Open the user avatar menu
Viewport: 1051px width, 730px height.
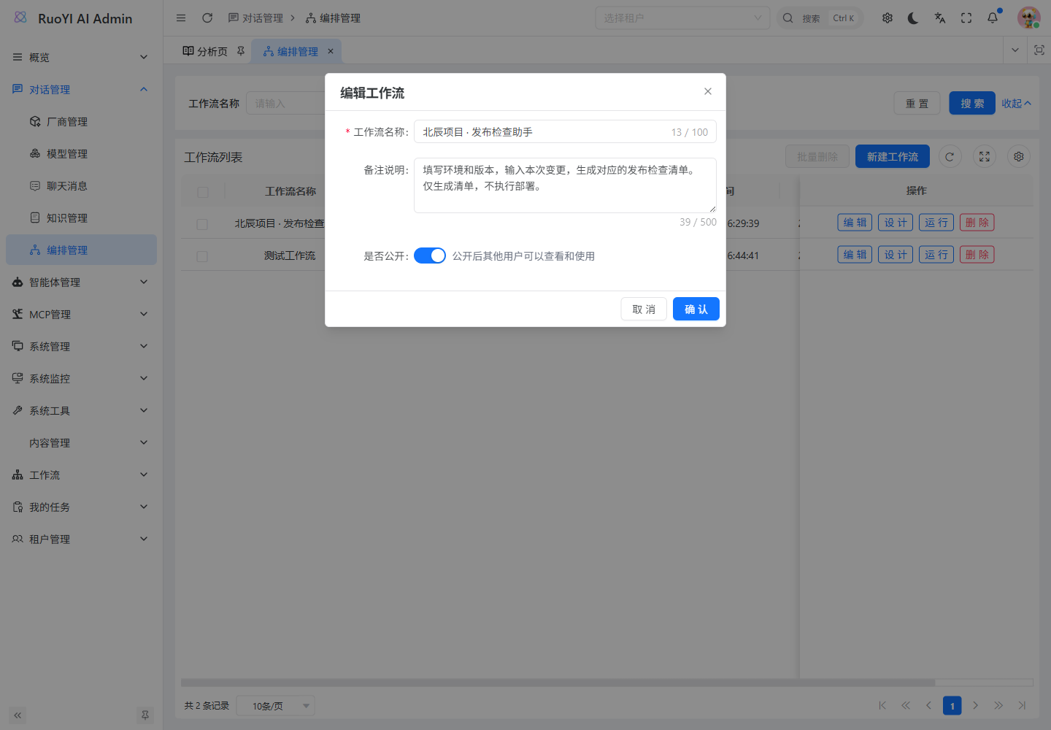[1029, 18]
